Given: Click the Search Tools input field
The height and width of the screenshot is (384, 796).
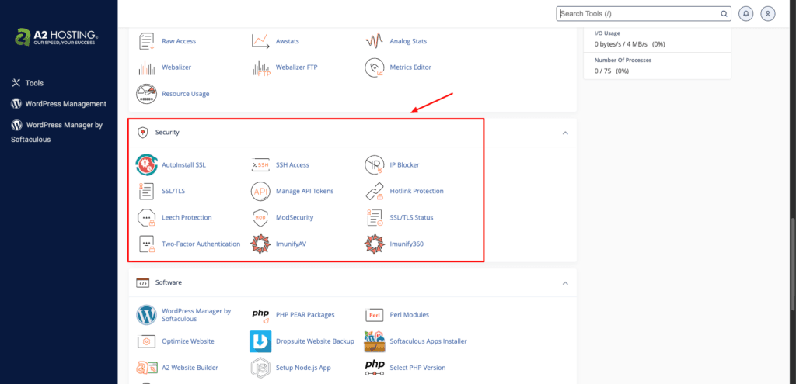Looking at the screenshot, I should (x=643, y=14).
